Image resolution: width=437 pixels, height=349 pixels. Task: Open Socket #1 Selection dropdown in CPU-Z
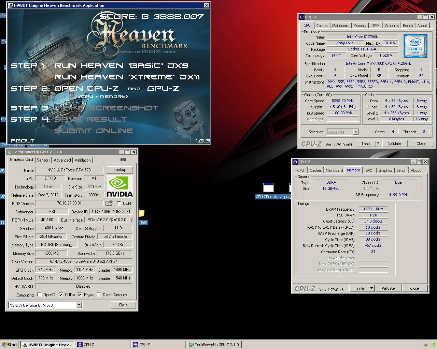point(355,132)
